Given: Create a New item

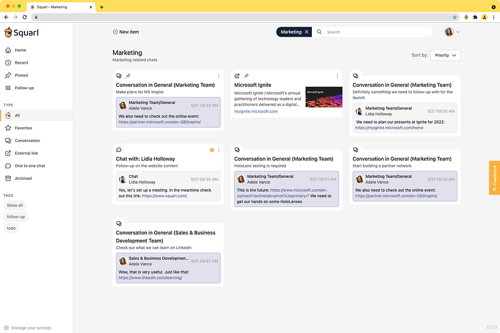Looking at the screenshot, I should click(126, 32).
